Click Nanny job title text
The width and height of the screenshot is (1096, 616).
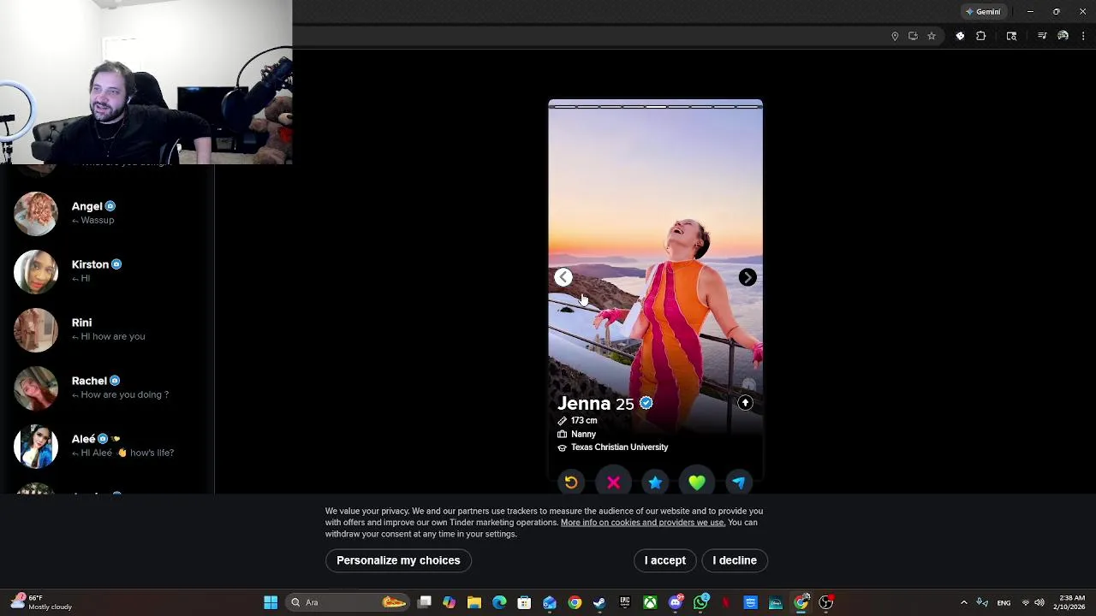tap(583, 435)
